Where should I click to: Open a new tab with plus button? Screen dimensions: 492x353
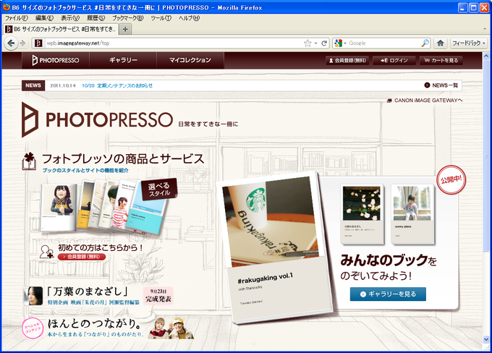(125, 29)
